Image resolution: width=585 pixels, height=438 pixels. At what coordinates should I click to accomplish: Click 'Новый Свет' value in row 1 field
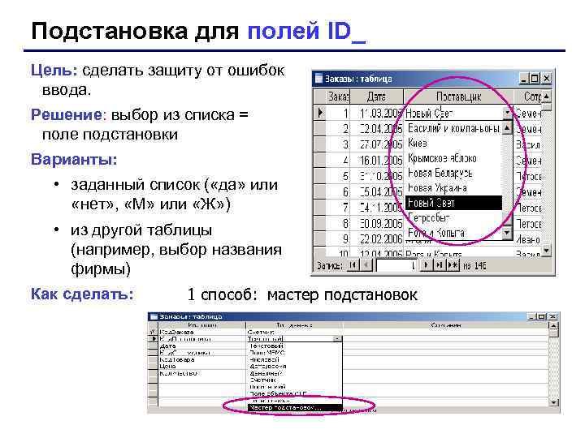(429, 113)
